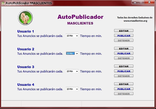The width and height of the screenshot is (156, 109).
Task: Close the AutoPublicador window
Action: click(x=149, y=2)
